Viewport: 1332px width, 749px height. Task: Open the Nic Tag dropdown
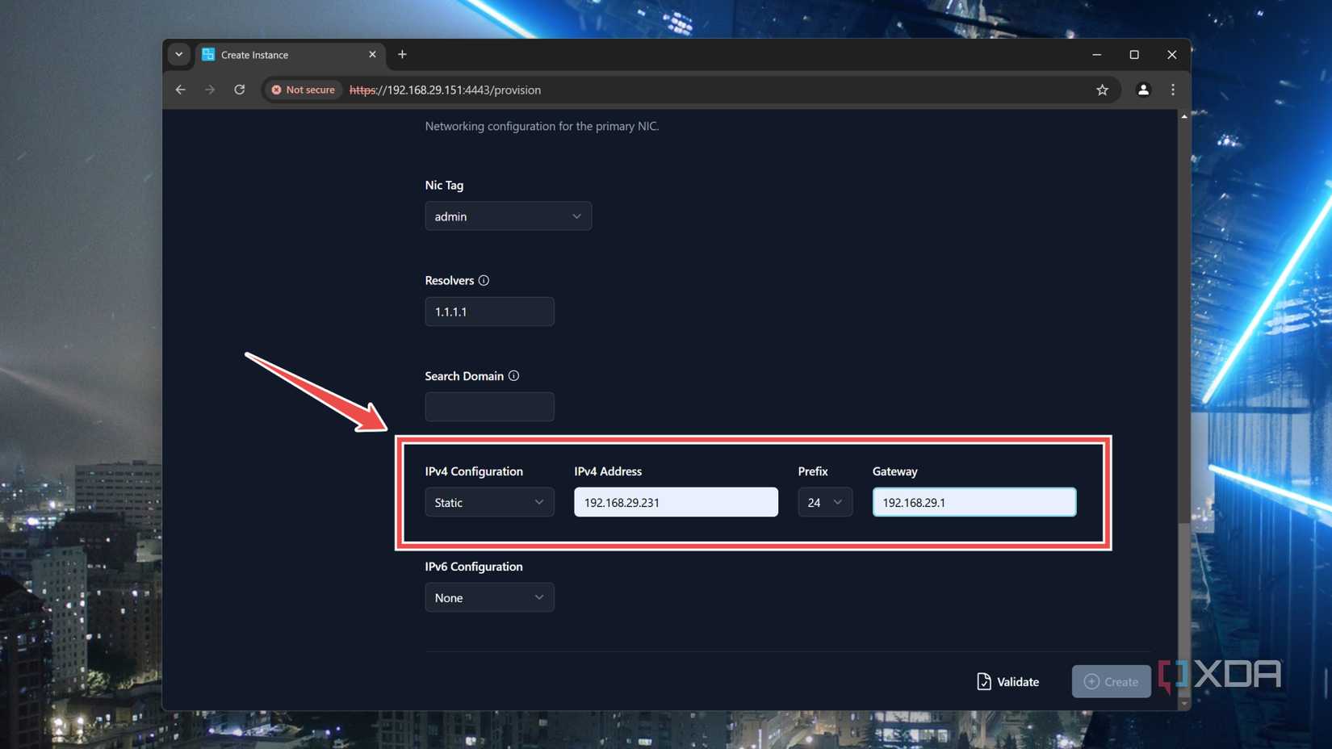[x=508, y=215]
